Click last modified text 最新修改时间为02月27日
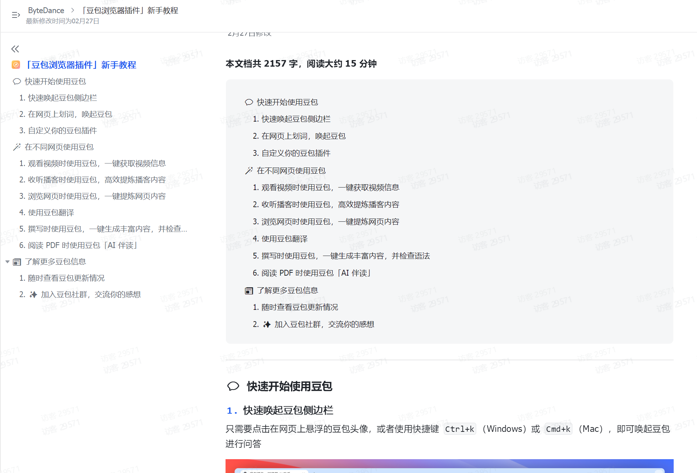697x473 pixels. (x=63, y=21)
